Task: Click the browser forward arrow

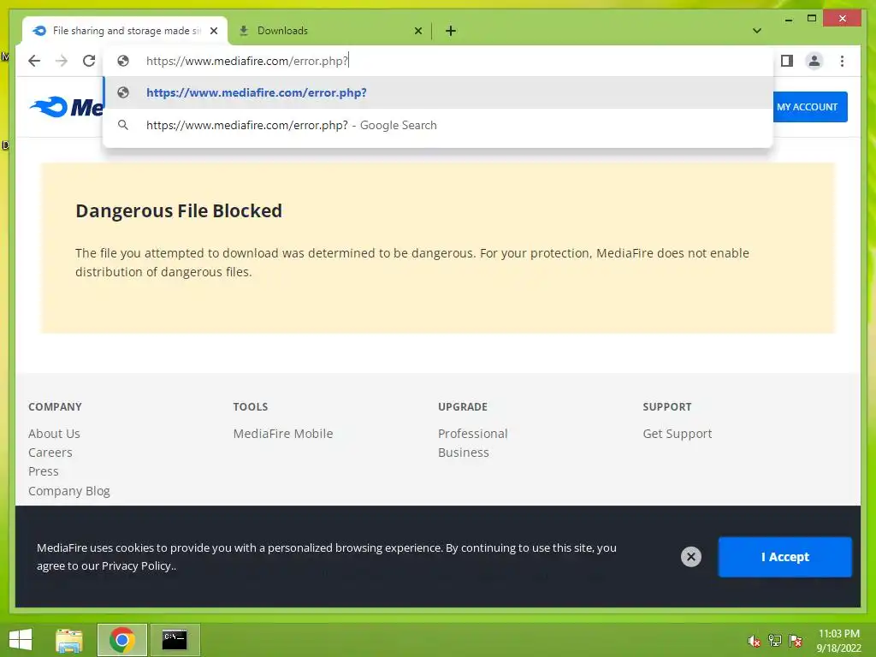Action: 62,61
